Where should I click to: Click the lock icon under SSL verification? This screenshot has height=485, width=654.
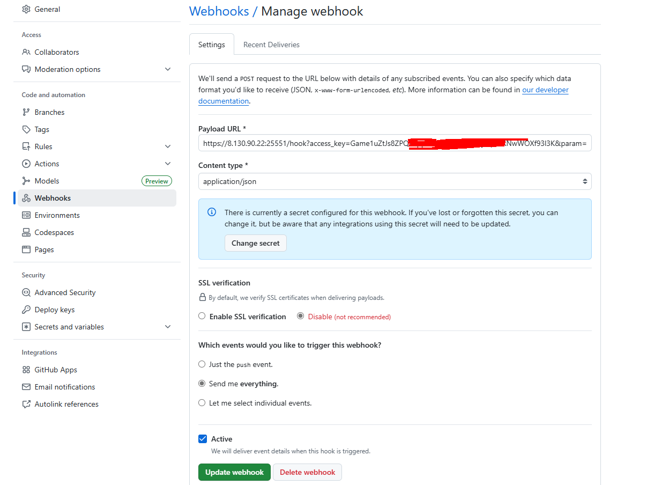pos(203,297)
